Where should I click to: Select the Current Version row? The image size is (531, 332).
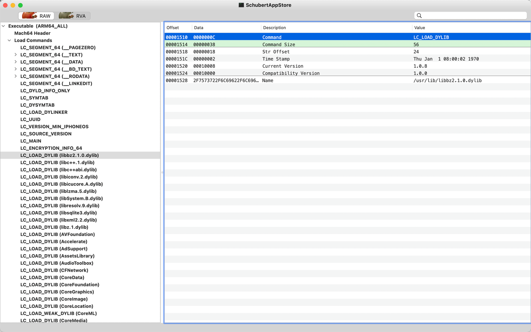click(348, 66)
